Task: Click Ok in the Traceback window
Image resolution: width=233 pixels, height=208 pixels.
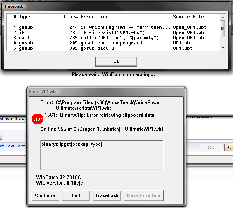Action: (x=116, y=62)
